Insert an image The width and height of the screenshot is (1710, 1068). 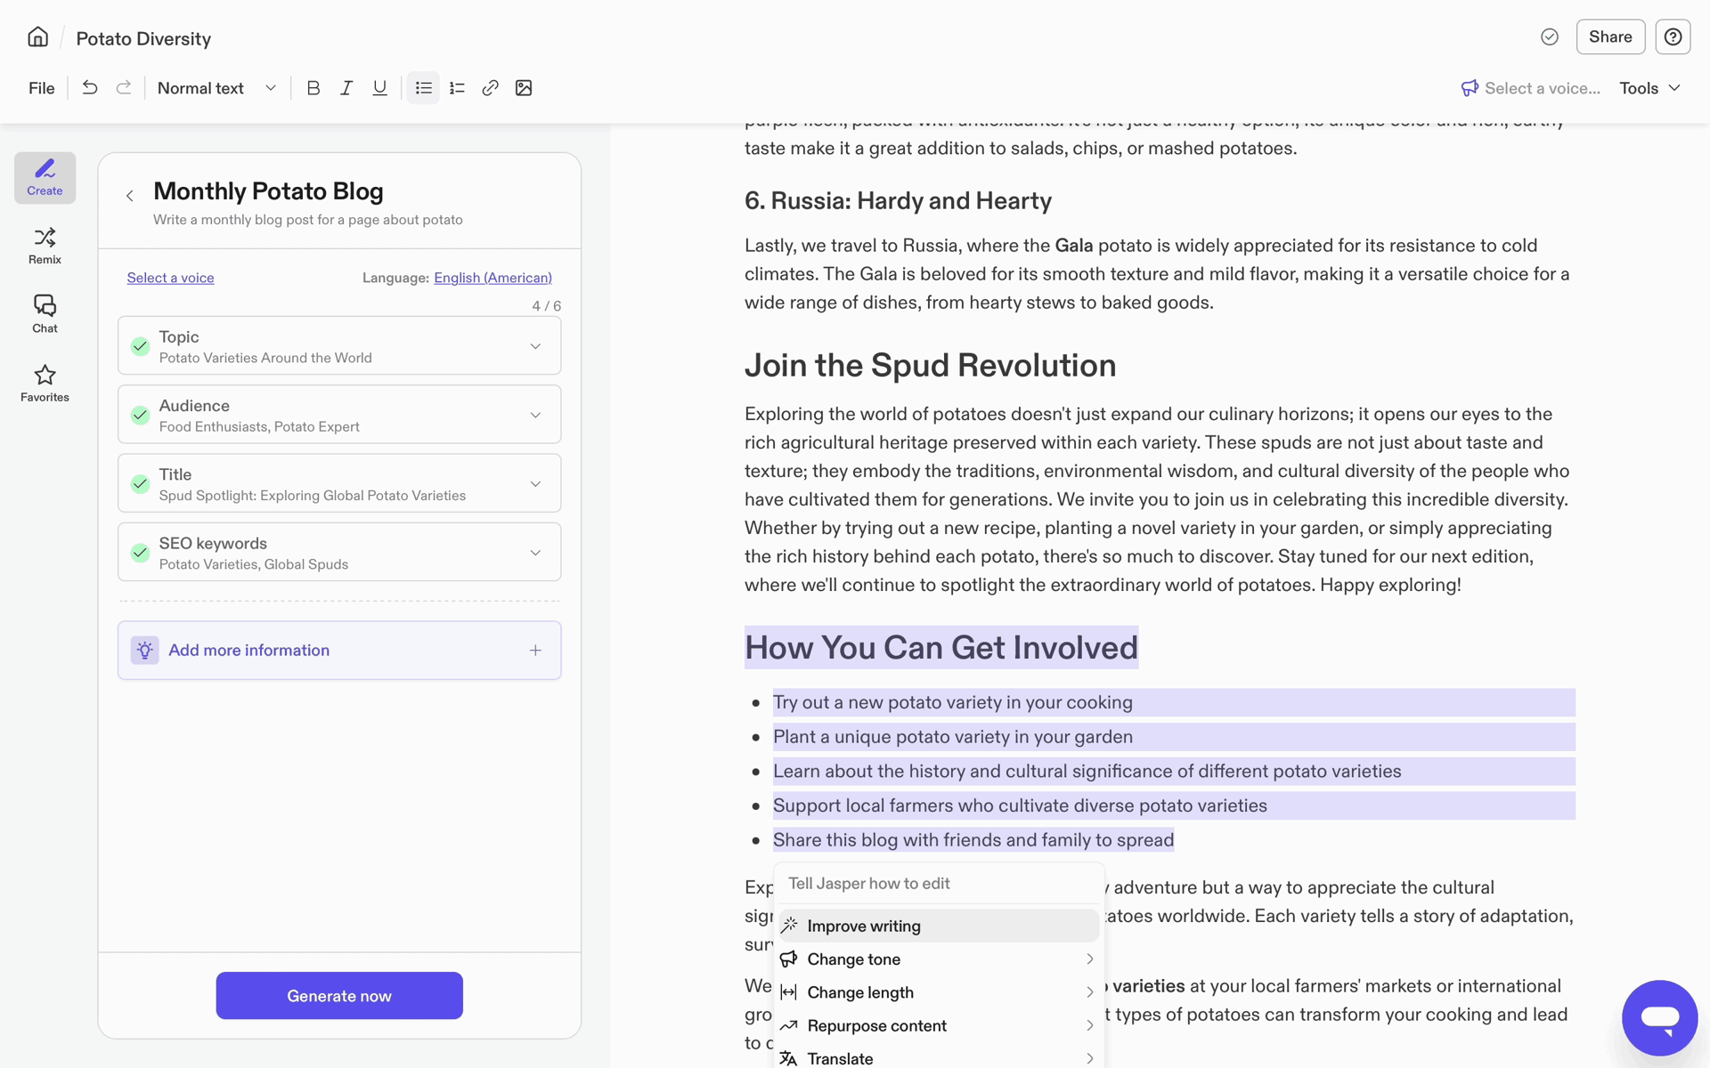click(524, 88)
